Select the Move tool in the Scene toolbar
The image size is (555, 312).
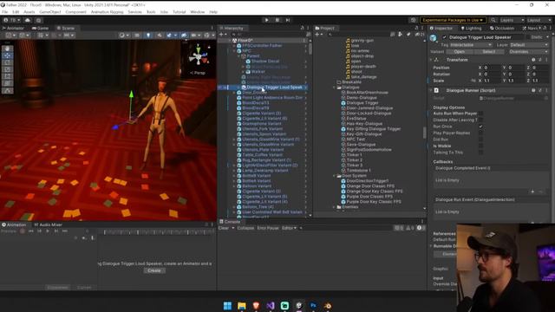coord(7,55)
